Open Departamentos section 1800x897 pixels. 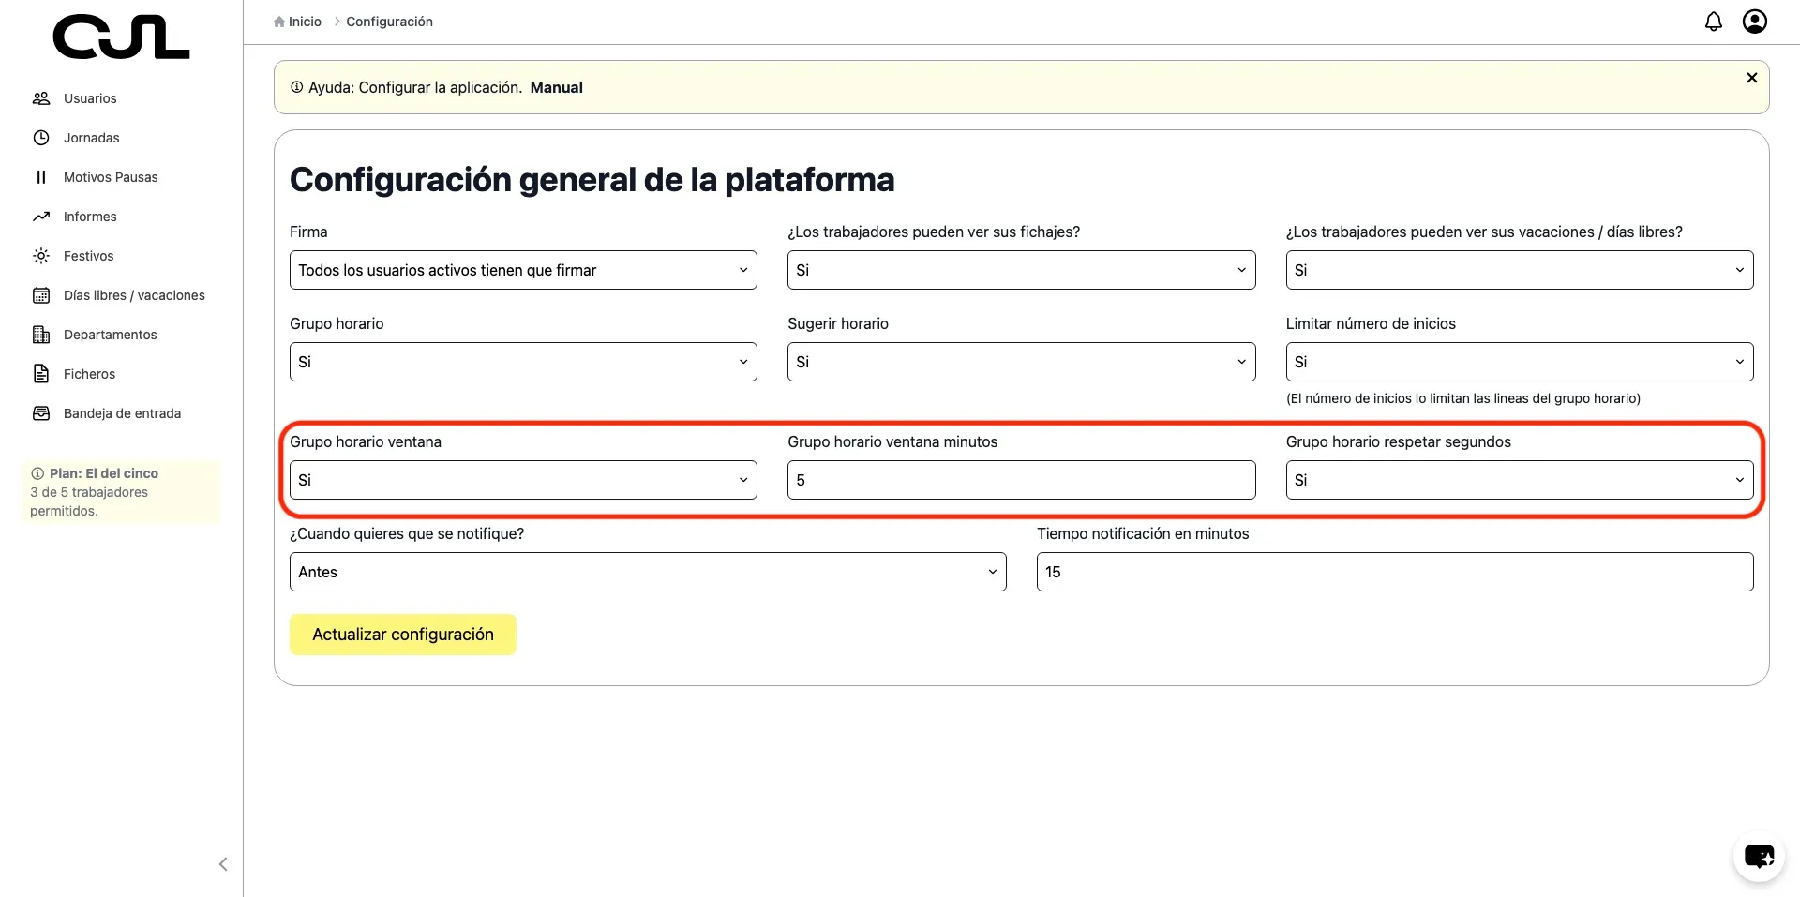111,335
